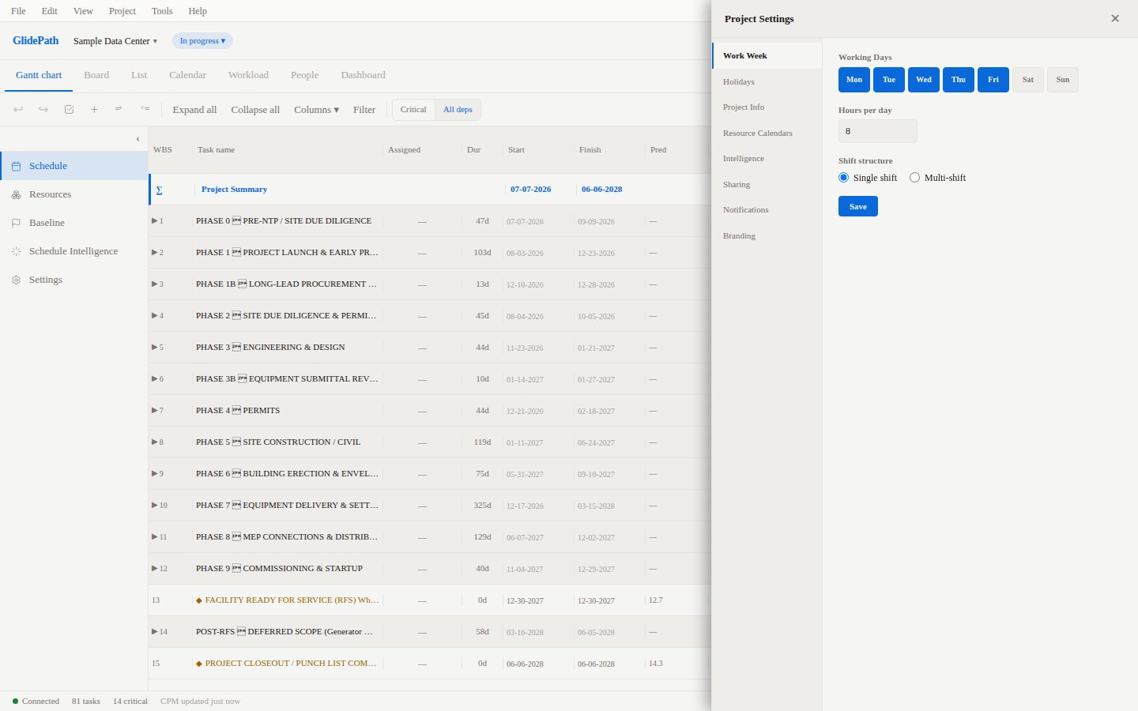Click the checkbox-edit icon in the toolbar

[69, 110]
